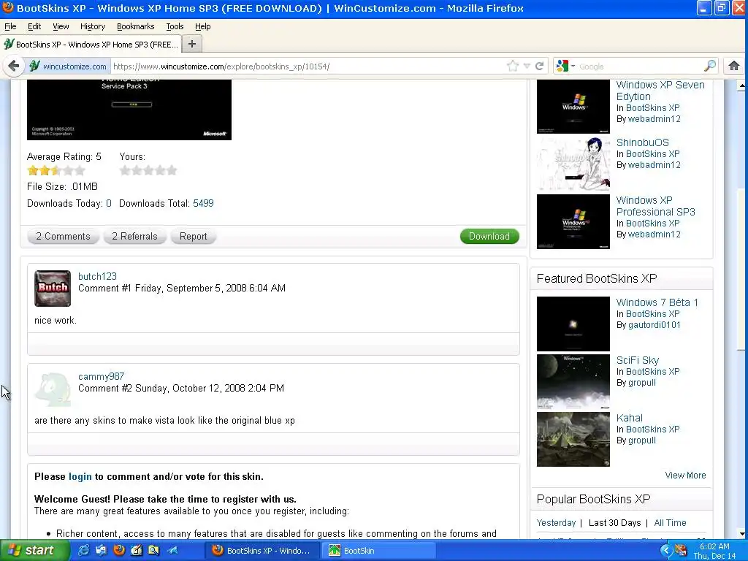Click the SciFi Sky thumbnail
The height and width of the screenshot is (561, 748).
click(x=573, y=381)
